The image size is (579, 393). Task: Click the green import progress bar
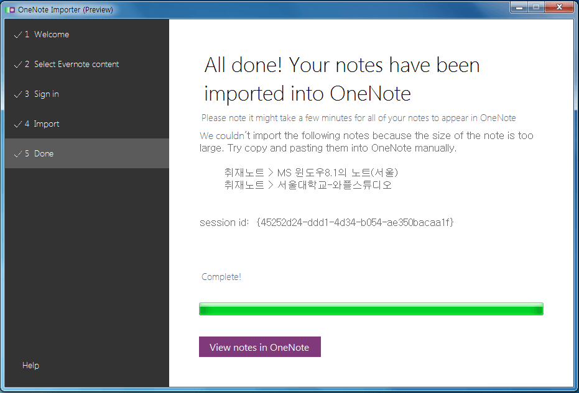point(371,309)
